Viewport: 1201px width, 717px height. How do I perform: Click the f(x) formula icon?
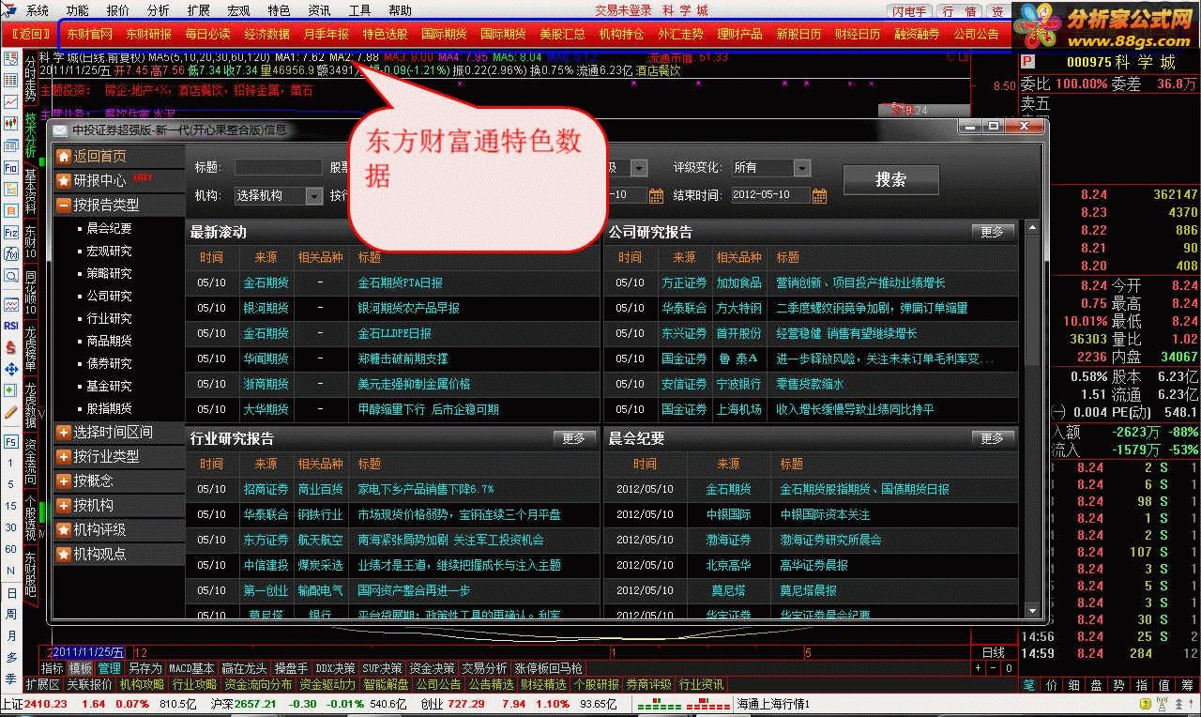coord(11,253)
